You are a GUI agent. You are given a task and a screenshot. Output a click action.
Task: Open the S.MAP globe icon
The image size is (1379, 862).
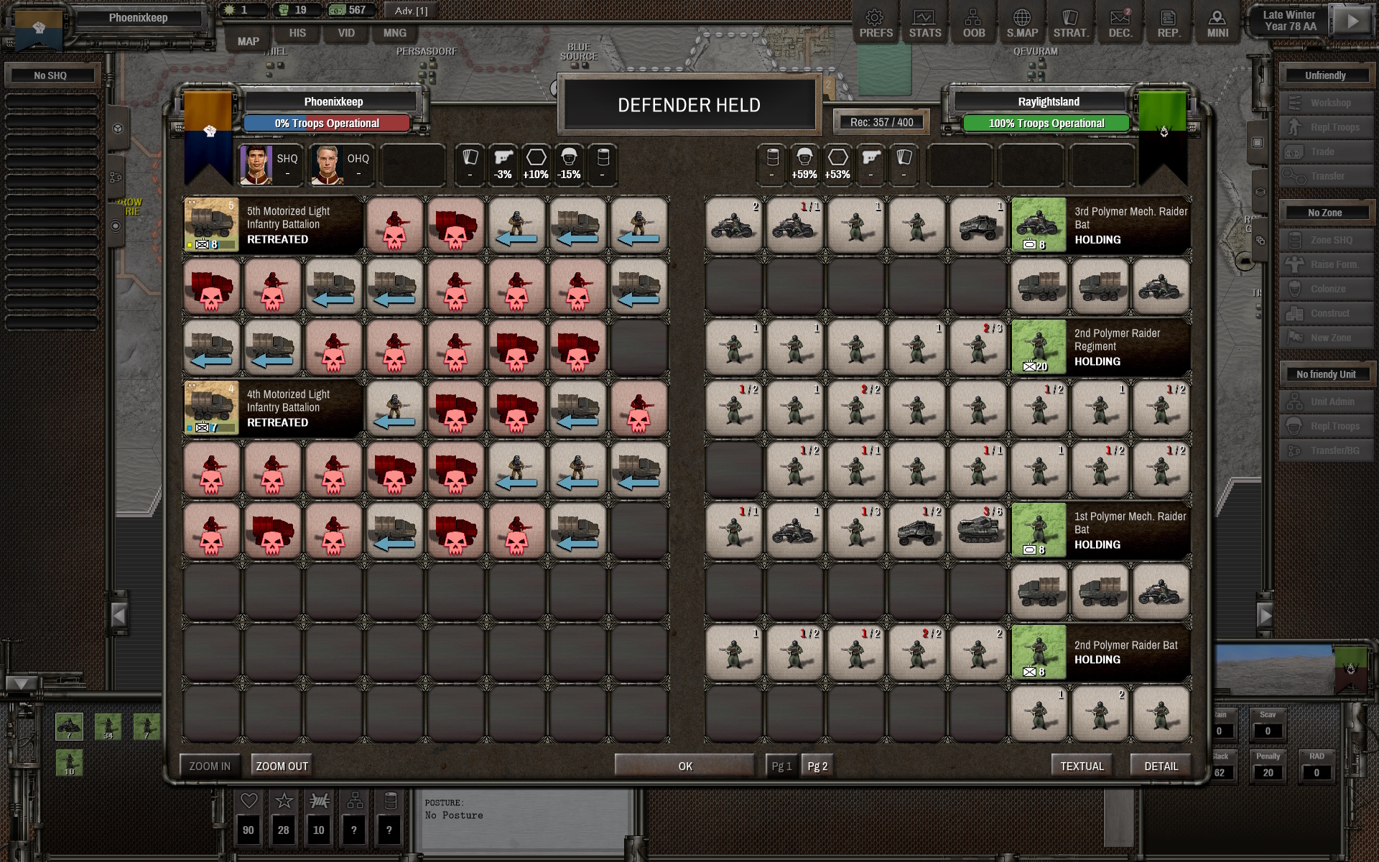[1022, 24]
